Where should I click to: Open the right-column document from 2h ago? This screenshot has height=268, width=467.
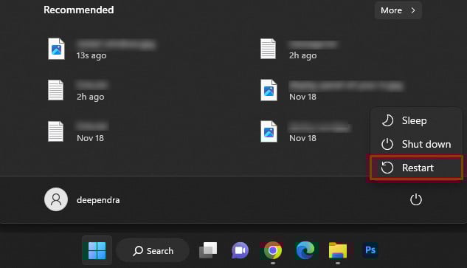click(299, 49)
